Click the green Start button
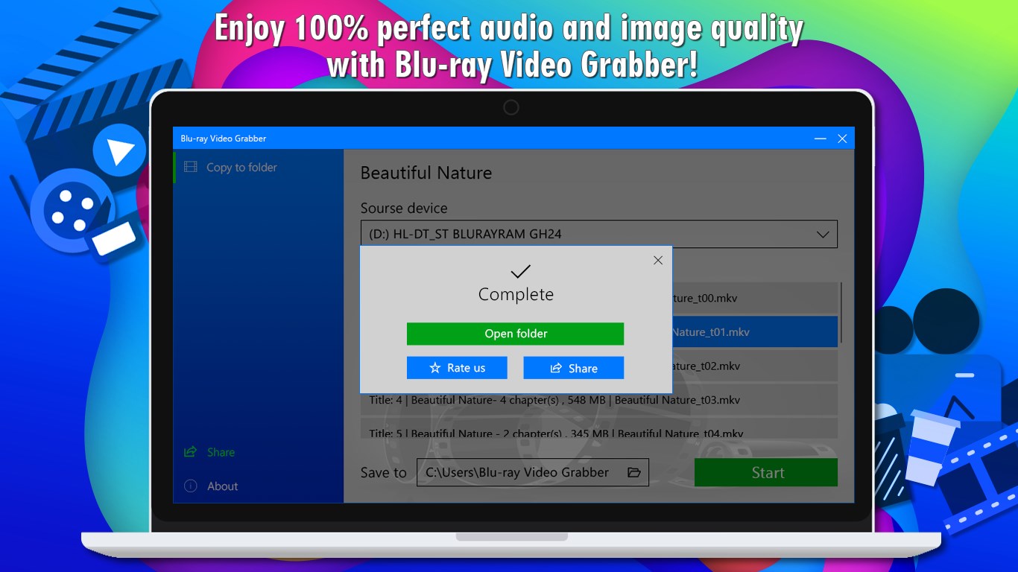Image resolution: width=1018 pixels, height=572 pixels. coord(766,472)
